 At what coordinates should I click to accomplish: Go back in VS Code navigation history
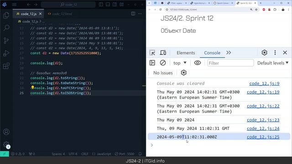point(28,5)
